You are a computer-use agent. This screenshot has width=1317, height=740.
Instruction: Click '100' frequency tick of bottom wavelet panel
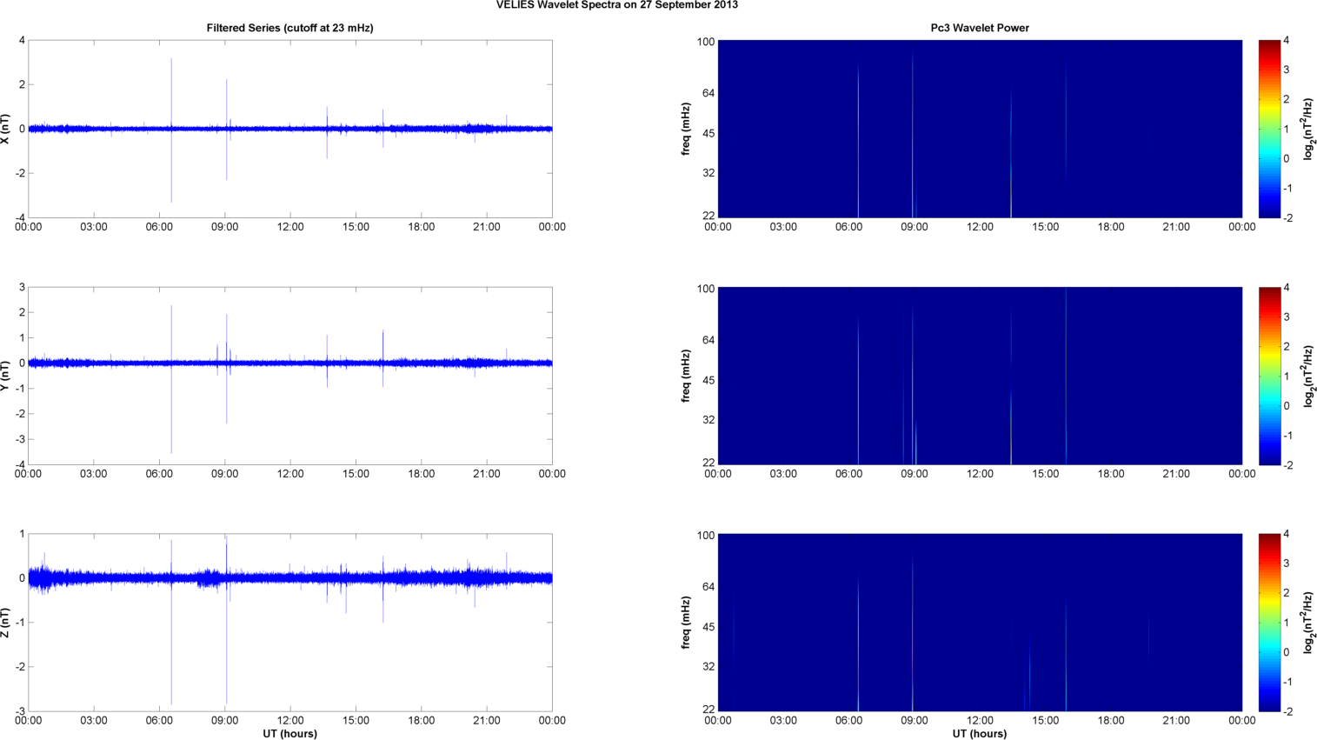pyautogui.click(x=706, y=536)
